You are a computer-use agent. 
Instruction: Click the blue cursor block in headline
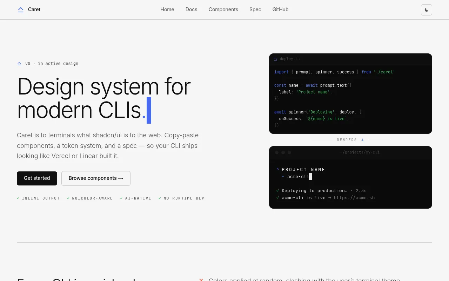coord(149,110)
